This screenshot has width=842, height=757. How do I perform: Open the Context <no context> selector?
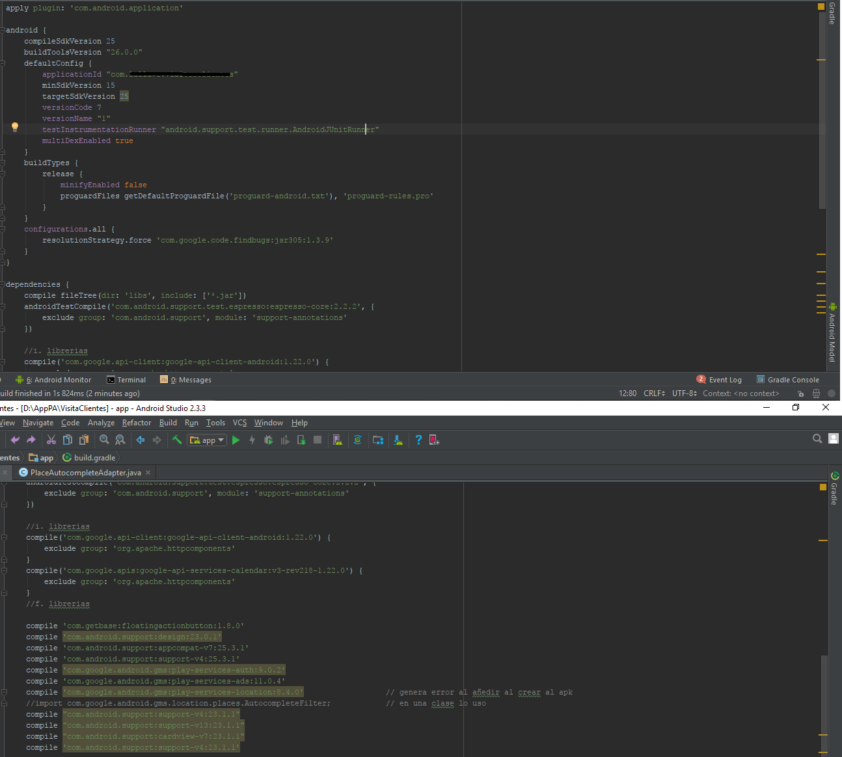[740, 393]
